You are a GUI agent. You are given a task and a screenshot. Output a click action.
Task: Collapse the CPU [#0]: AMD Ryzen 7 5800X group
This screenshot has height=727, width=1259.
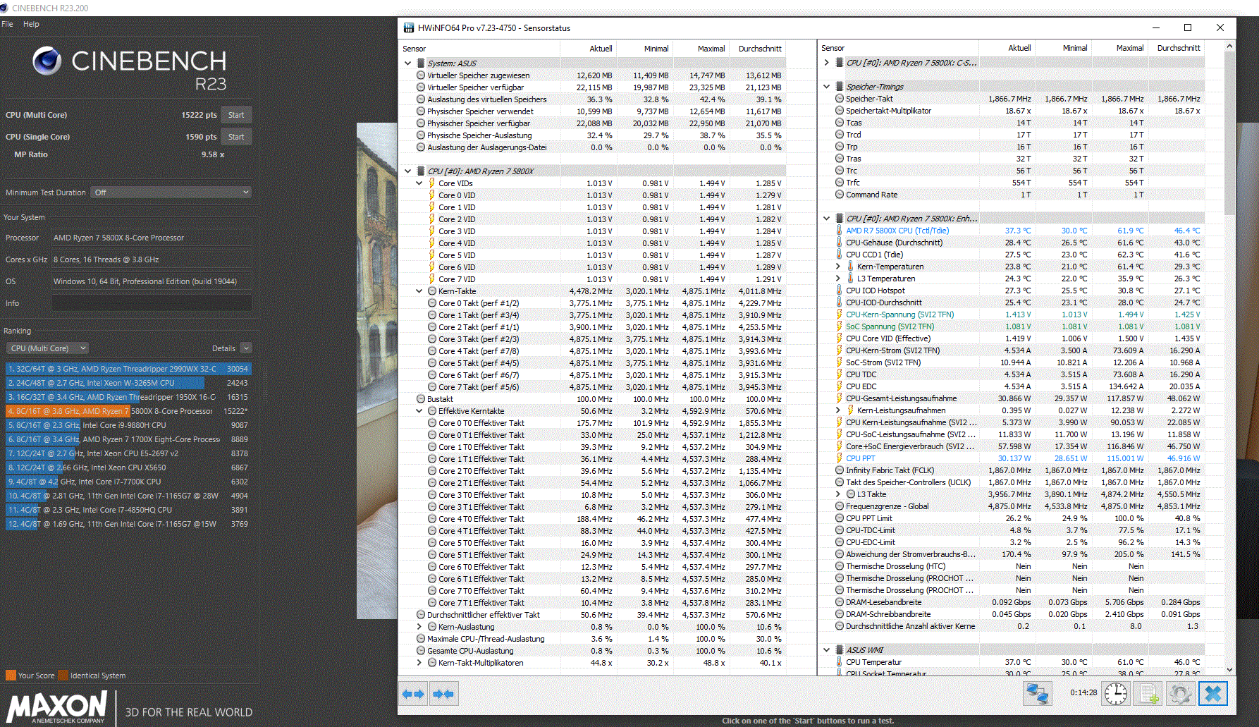point(408,171)
